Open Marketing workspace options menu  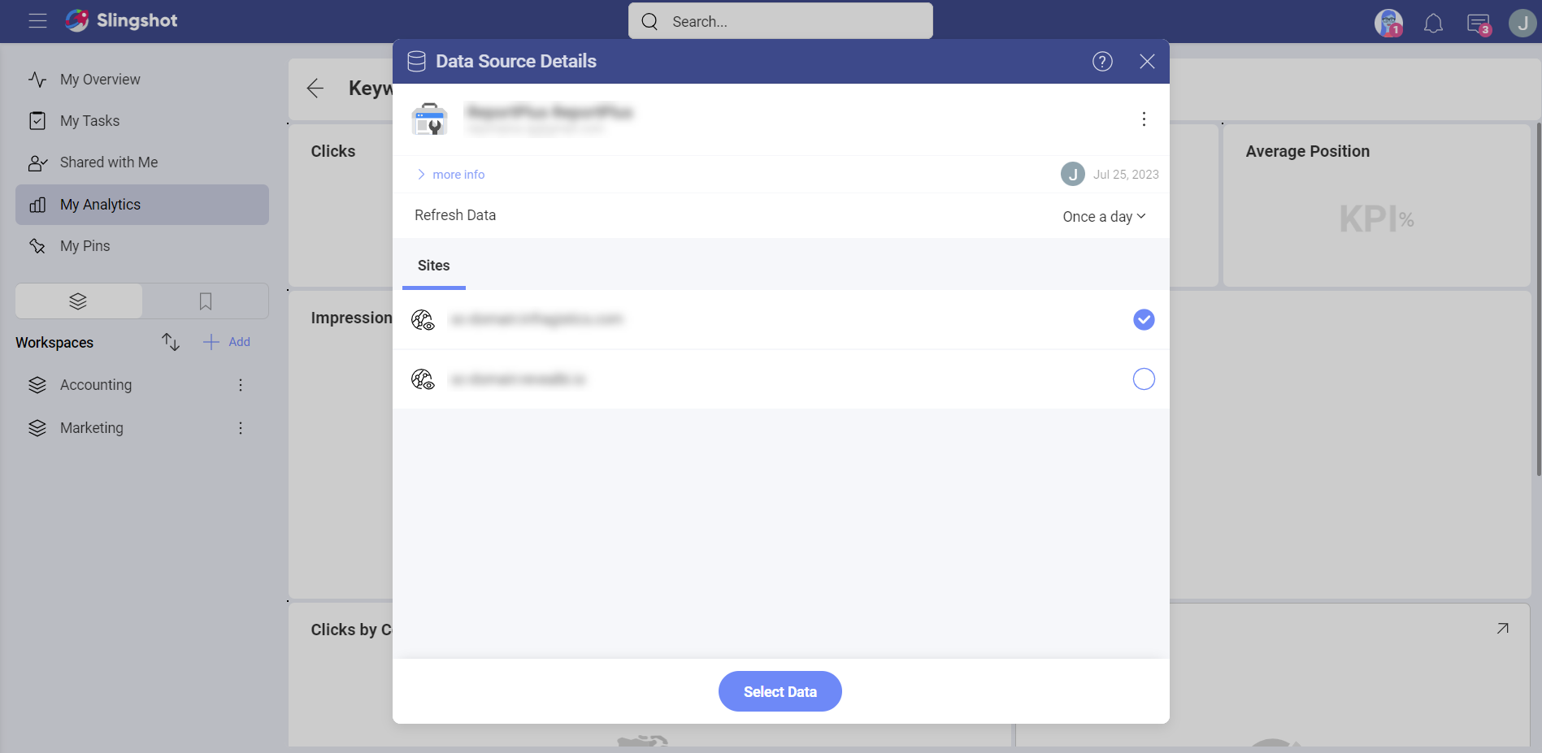pyautogui.click(x=241, y=428)
